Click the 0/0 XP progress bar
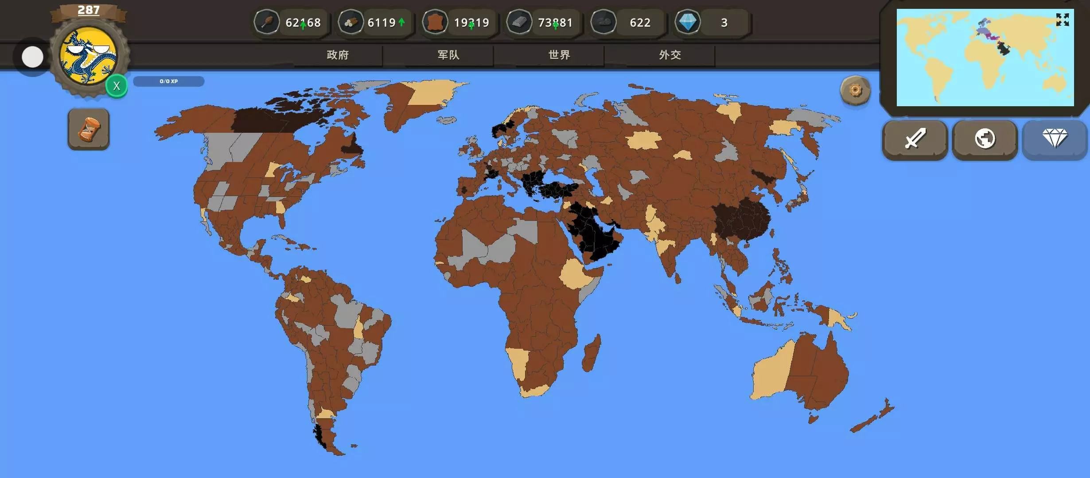 click(169, 81)
